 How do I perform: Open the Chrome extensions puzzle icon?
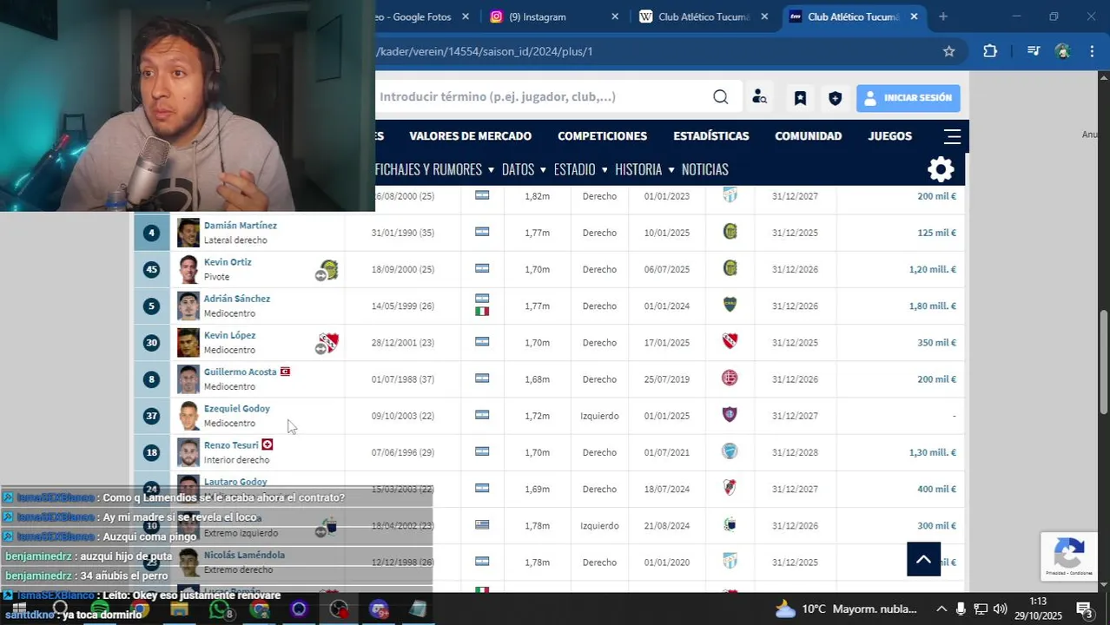990,51
